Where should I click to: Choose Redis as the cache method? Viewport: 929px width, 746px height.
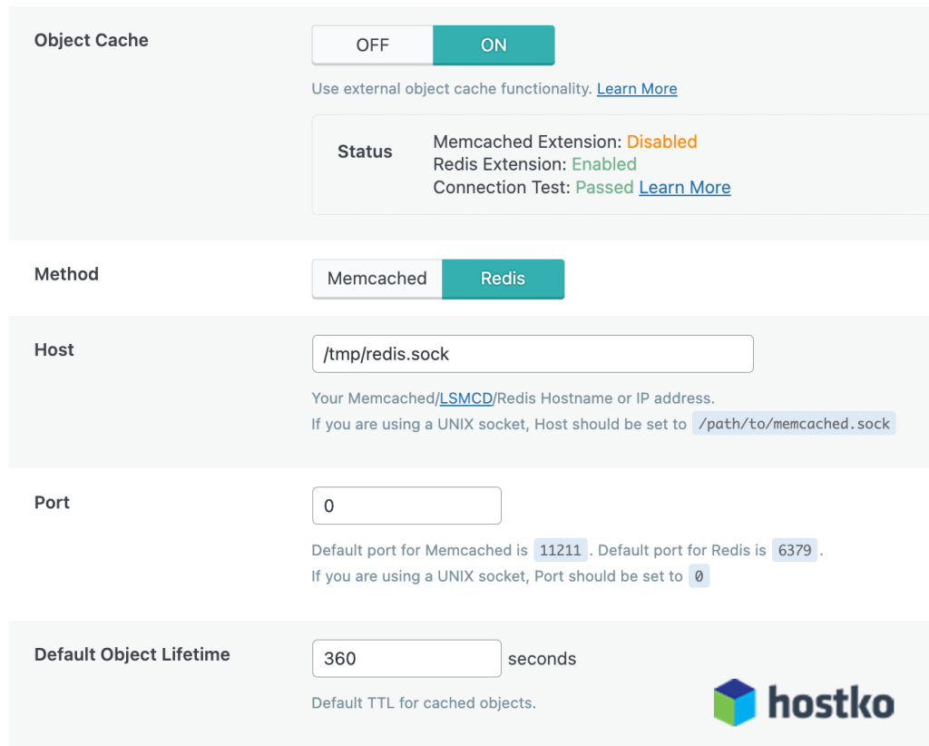(x=503, y=279)
